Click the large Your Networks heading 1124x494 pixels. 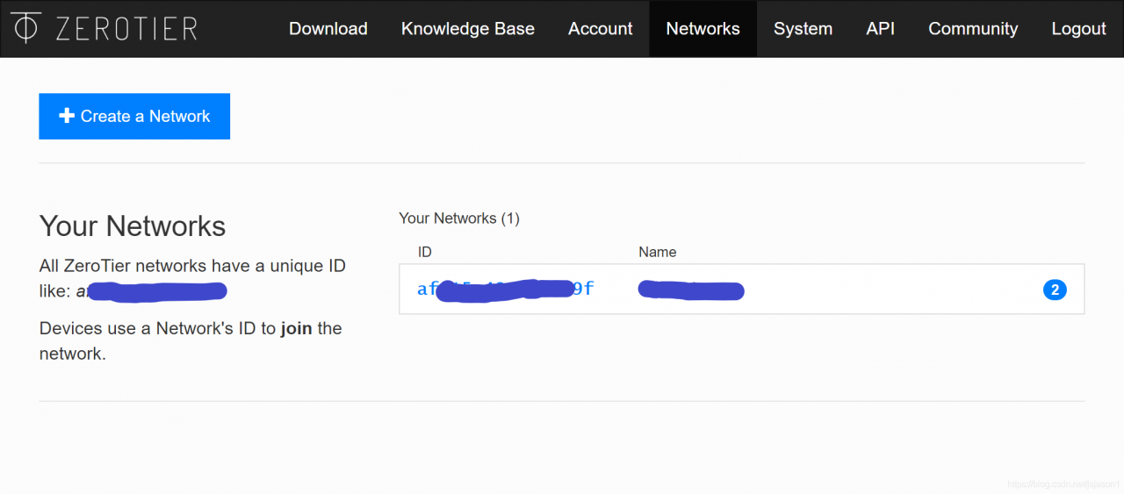tap(133, 226)
